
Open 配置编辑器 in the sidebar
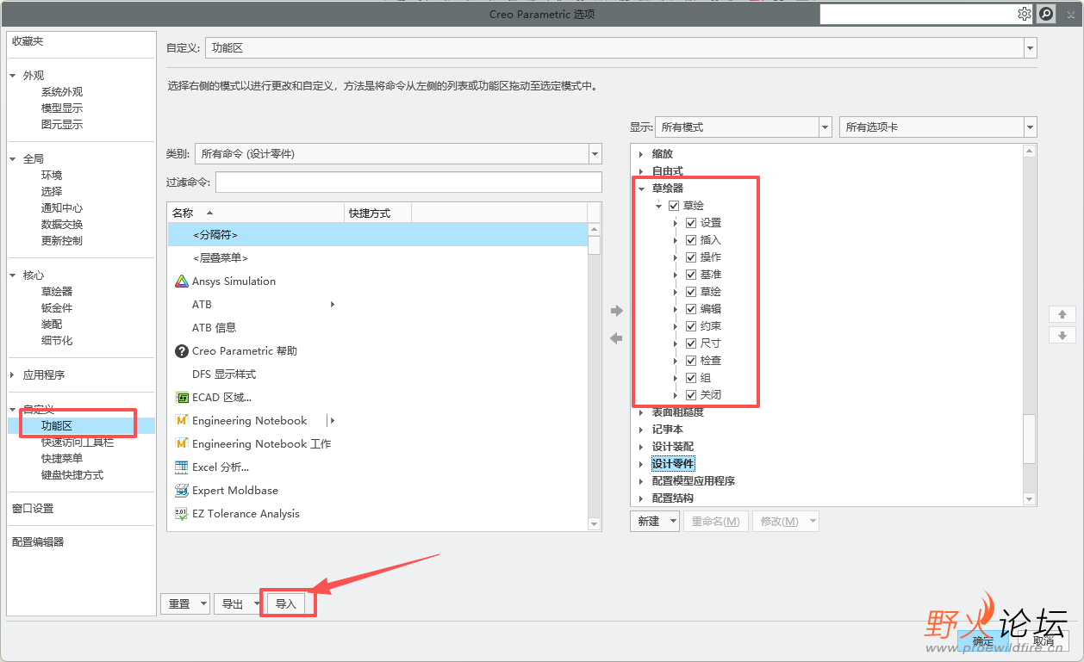[x=38, y=542]
